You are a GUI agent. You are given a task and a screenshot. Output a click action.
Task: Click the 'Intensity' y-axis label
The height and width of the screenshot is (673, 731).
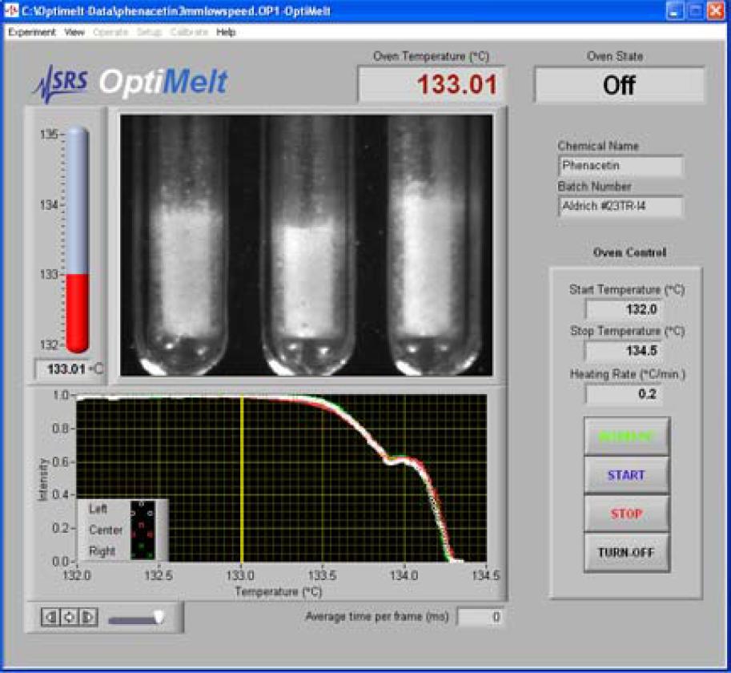click(x=43, y=479)
